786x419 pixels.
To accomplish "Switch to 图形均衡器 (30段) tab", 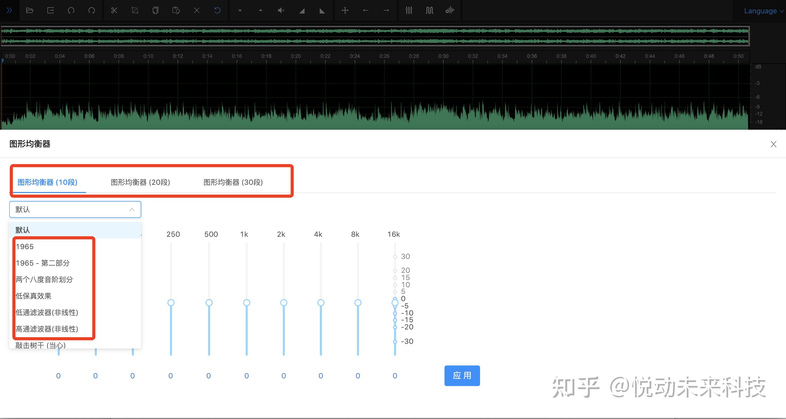I will (233, 182).
